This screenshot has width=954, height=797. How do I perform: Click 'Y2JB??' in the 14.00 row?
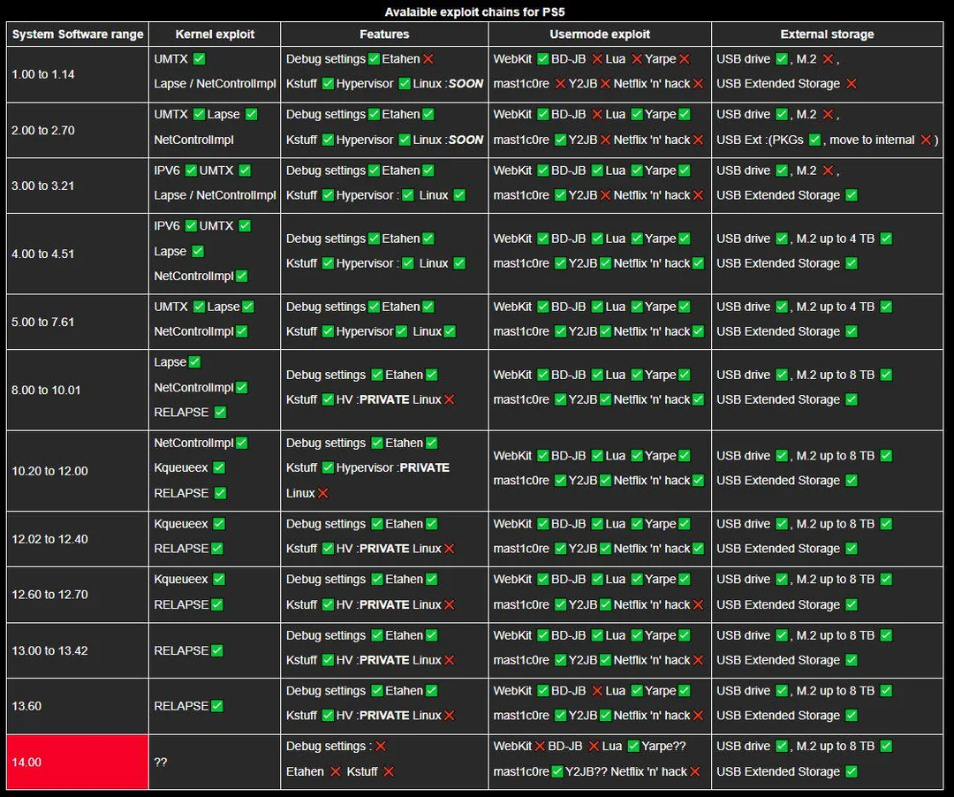point(587,771)
